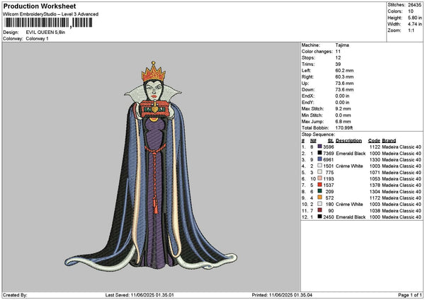Click the white swatch beside 1501
The width and height of the screenshot is (425, 300).
tap(319, 166)
